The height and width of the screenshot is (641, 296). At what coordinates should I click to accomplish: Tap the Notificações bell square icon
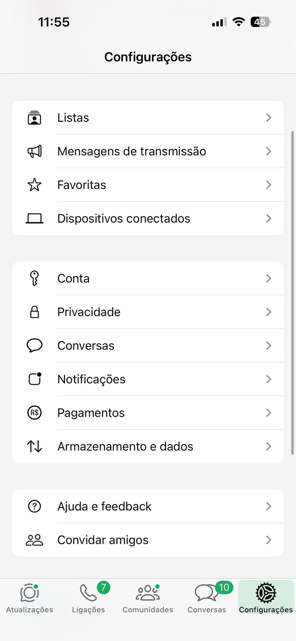(x=35, y=379)
